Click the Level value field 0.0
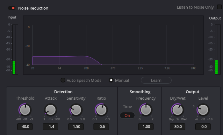Screen dimensions: 223x135 (x=203, y=127)
